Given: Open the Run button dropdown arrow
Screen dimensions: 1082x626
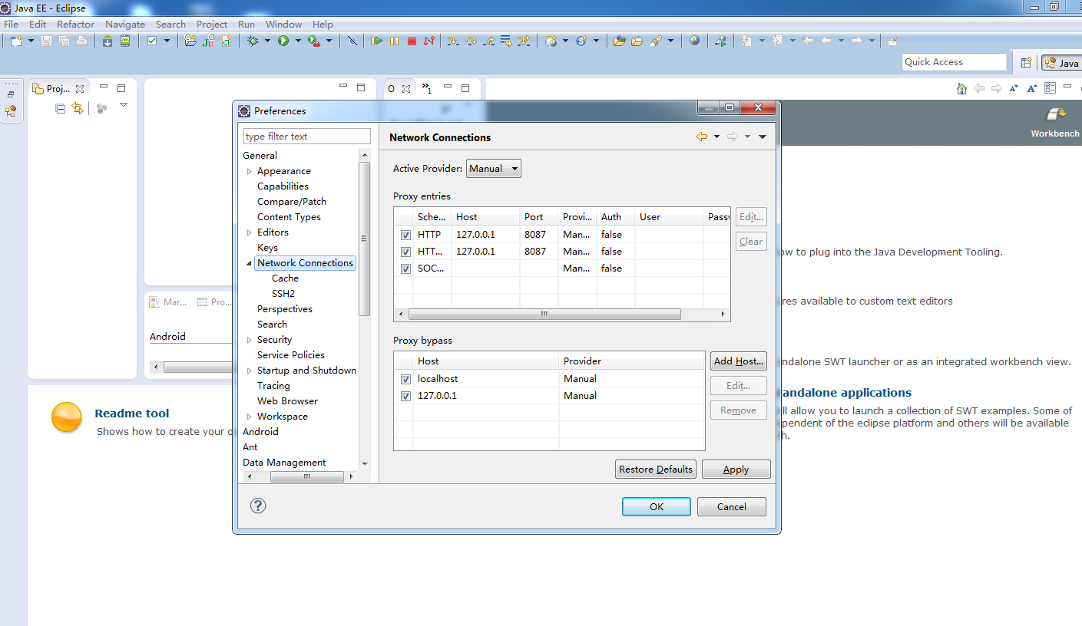Looking at the screenshot, I should pos(299,41).
